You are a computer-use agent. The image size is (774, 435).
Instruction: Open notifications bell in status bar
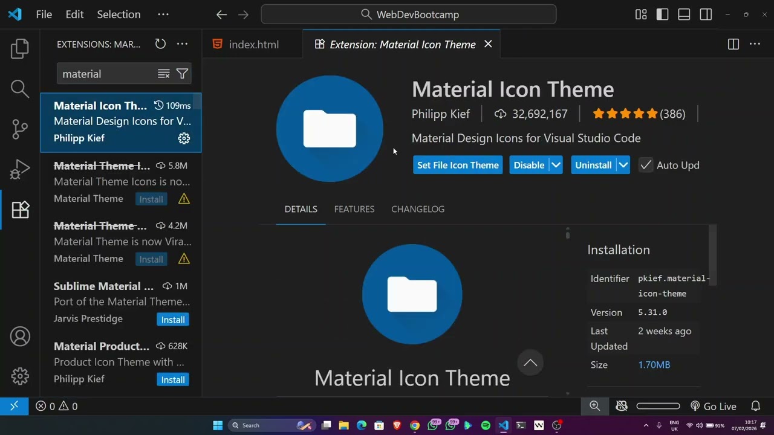755,406
